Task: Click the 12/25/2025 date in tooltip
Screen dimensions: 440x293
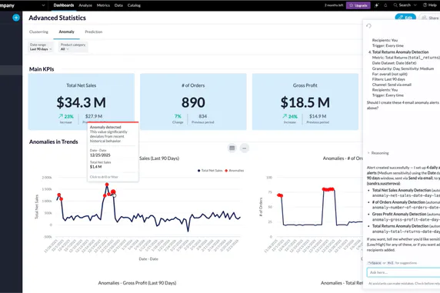Action: (100, 155)
